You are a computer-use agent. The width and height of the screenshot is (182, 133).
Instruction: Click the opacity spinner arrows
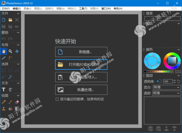[174, 81]
